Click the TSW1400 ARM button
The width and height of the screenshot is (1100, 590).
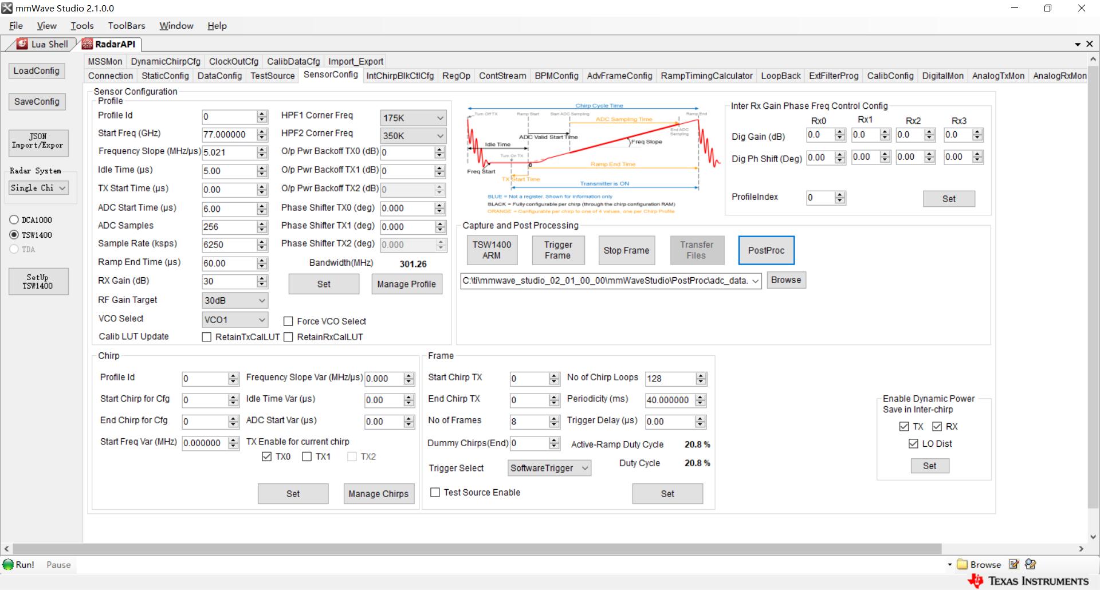(x=492, y=250)
